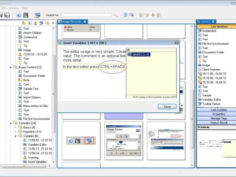Click inside the Search for field

(x=86, y=15)
